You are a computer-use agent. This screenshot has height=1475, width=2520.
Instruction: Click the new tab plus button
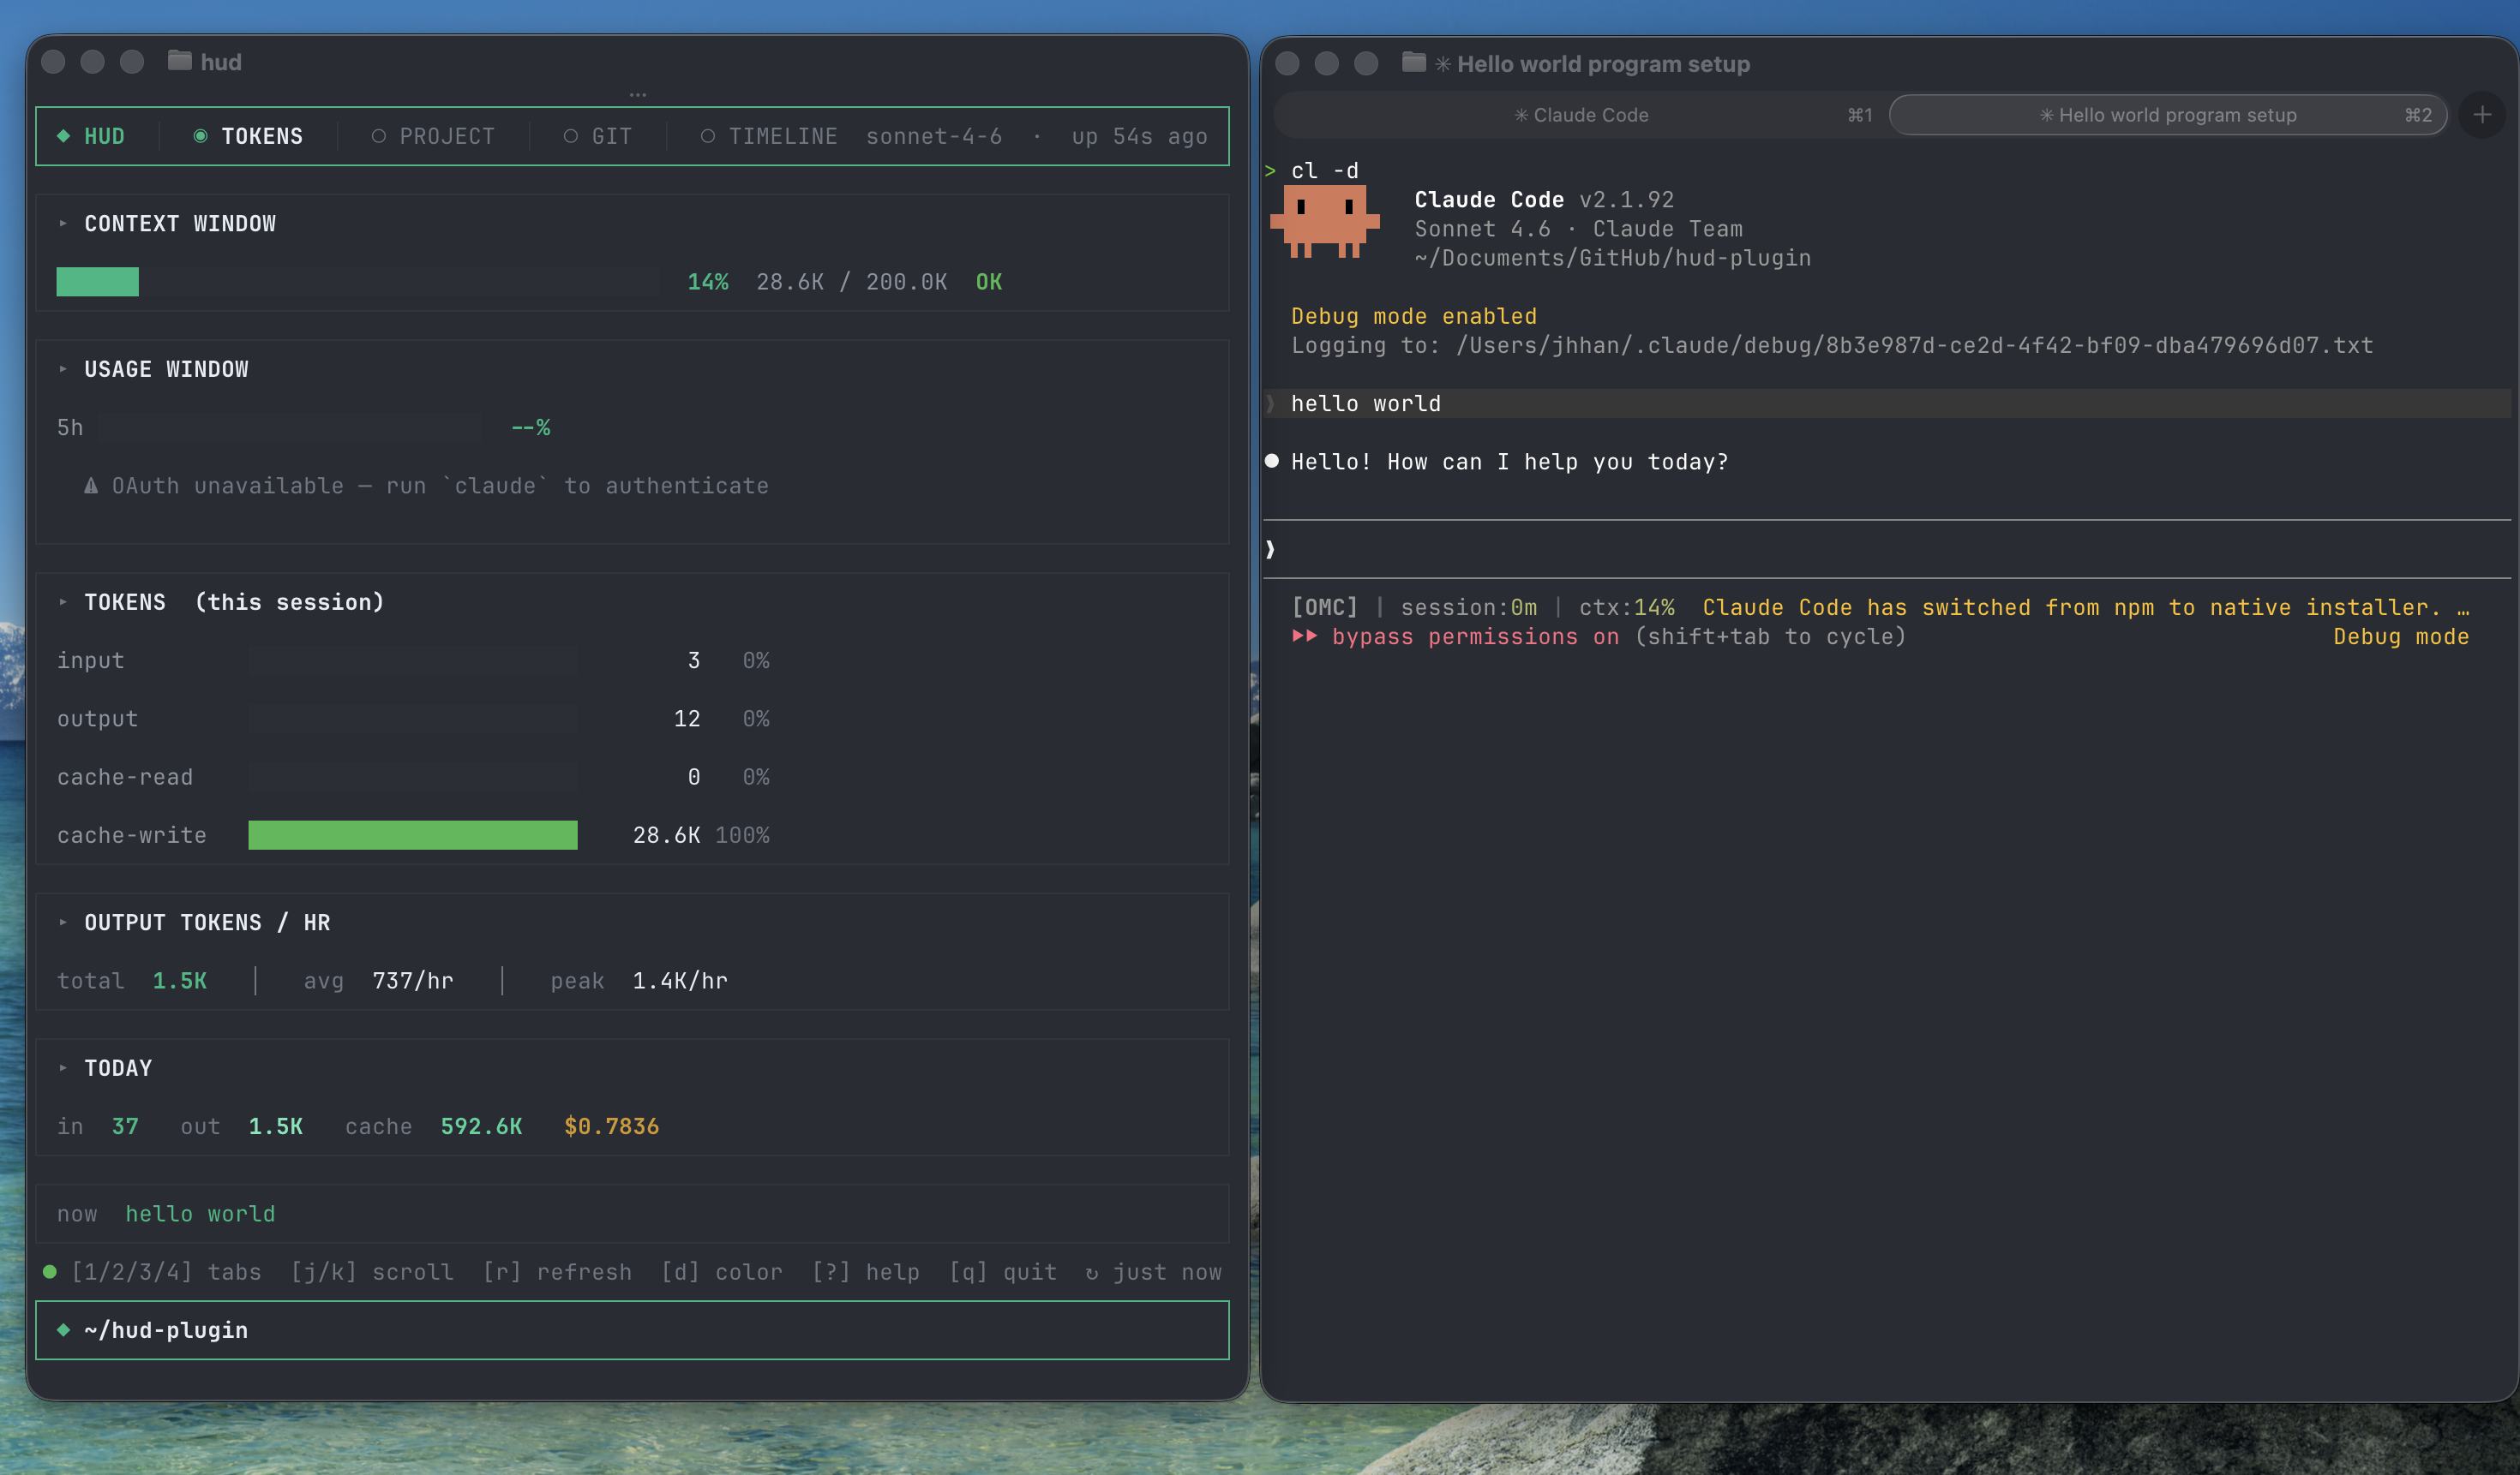[x=2482, y=115]
